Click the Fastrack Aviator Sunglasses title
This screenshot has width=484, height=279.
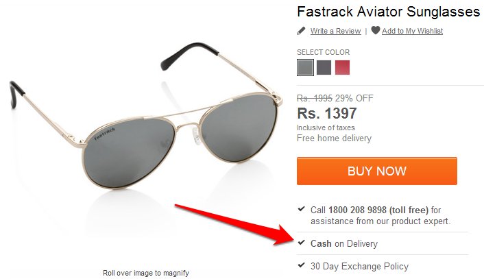(388, 12)
